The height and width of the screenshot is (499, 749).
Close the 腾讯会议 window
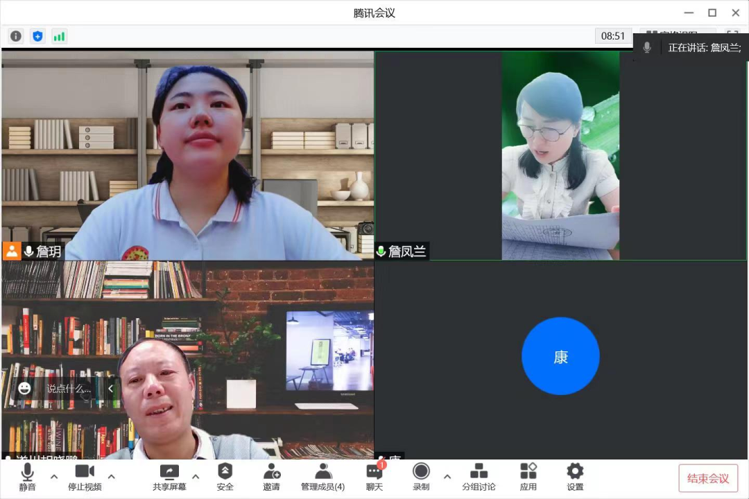coord(736,13)
